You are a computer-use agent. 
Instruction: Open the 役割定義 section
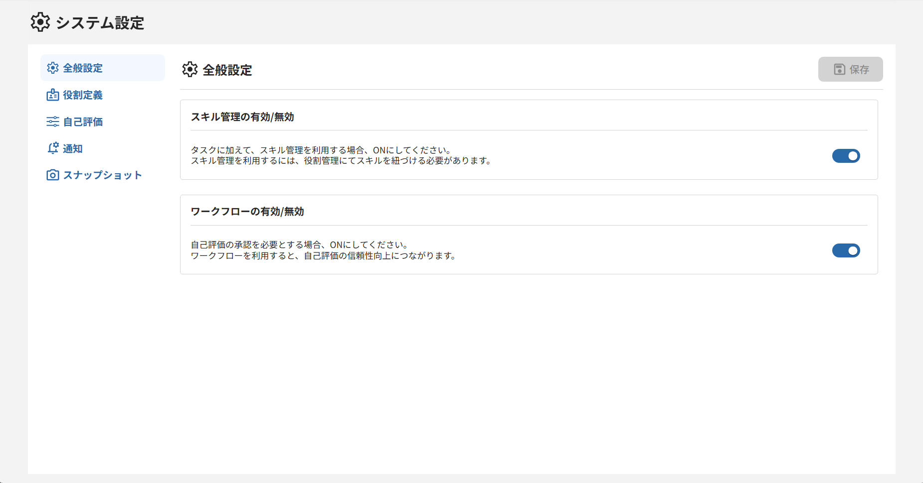(83, 95)
